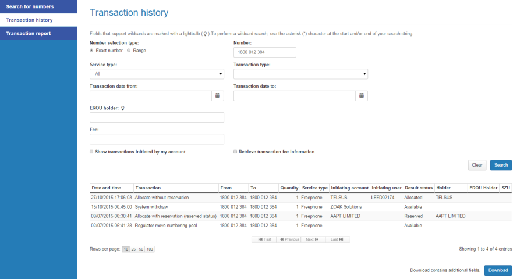The height and width of the screenshot is (279, 524).
Task: Sort by Service type column header
Action: pos(314,188)
